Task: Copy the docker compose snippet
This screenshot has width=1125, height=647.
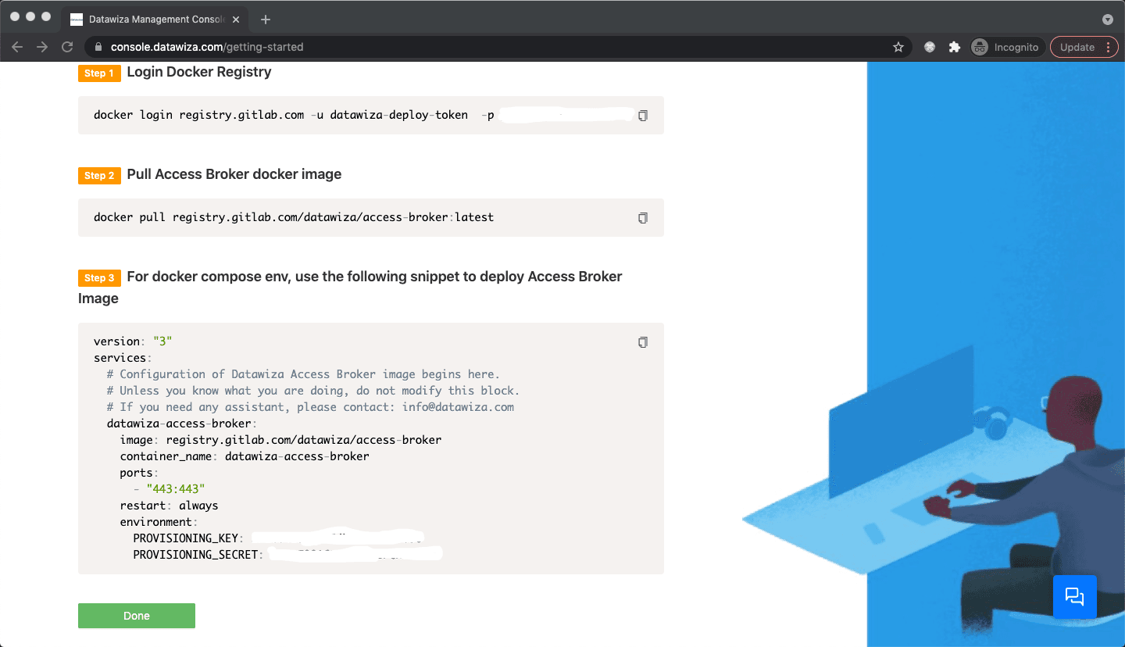Action: click(643, 342)
